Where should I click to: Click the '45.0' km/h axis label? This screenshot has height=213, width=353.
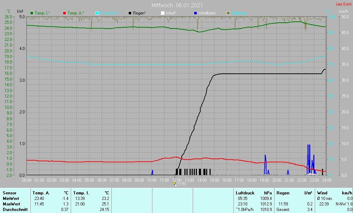point(345,33)
